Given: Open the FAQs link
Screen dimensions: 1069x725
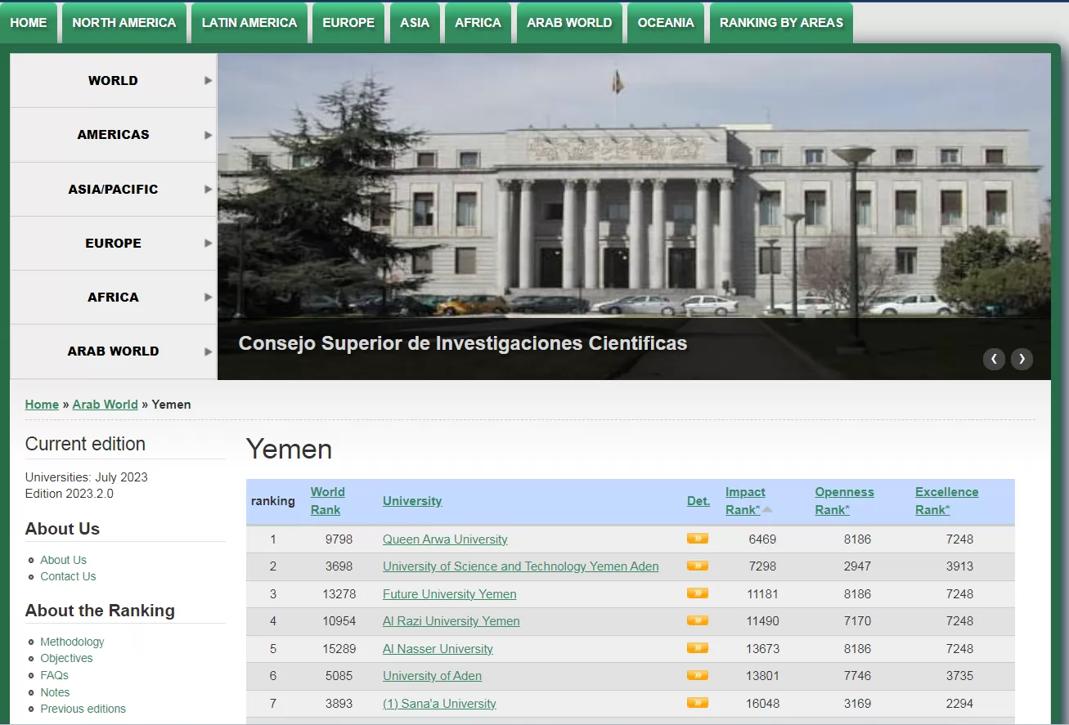Looking at the screenshot, I should pos(54,675).
